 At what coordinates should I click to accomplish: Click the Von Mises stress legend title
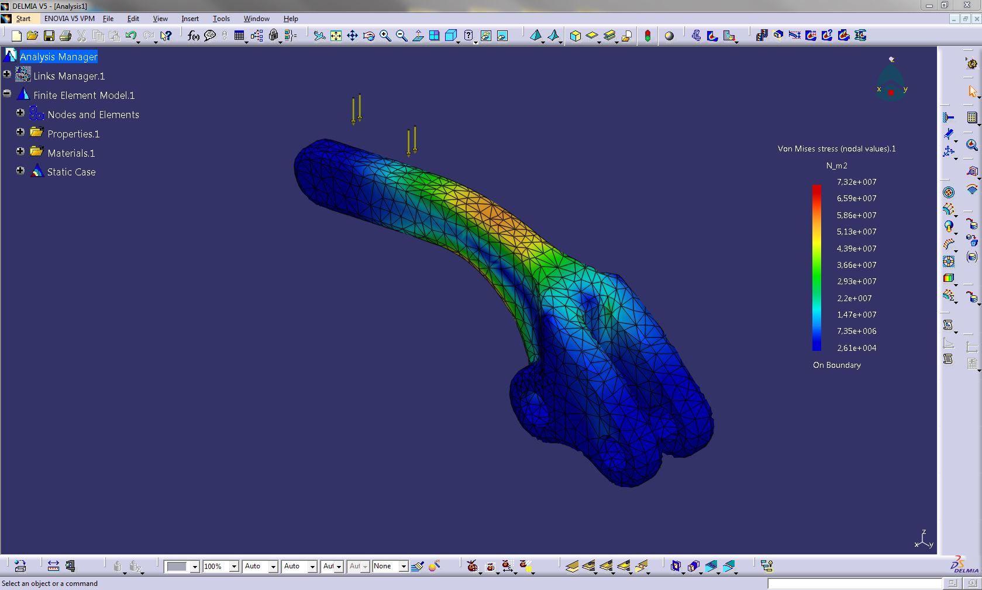(x=836, y=149)
